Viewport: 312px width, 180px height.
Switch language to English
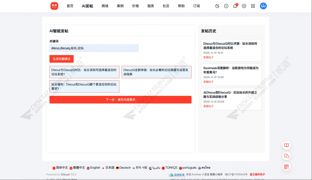[94, 168]
